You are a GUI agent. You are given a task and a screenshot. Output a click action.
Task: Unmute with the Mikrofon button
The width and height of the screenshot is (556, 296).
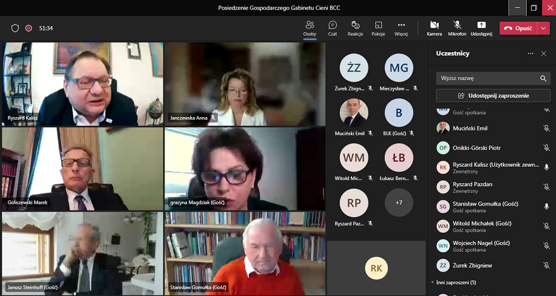tap(457, 28)
